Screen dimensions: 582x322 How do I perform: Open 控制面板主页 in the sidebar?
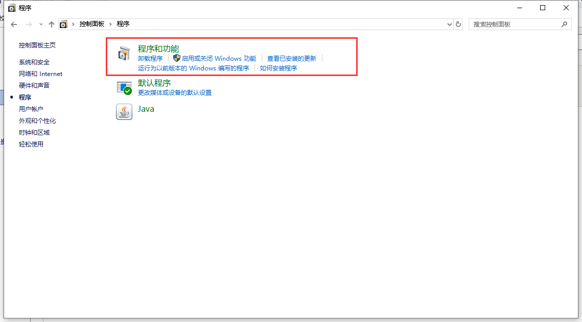tap(37, 45)
